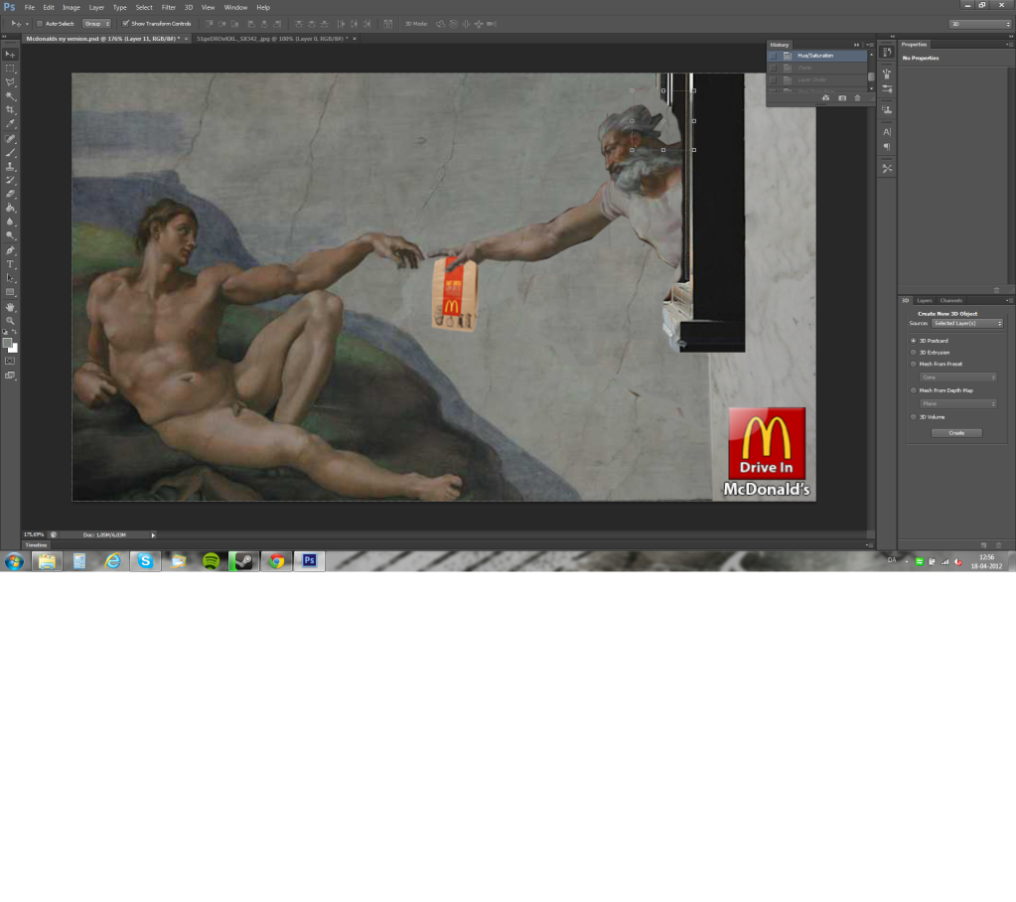Viewport: 1016px width, 902px height.
Task: Switch to the Layers tab
Action: click(x=925, y=301)
